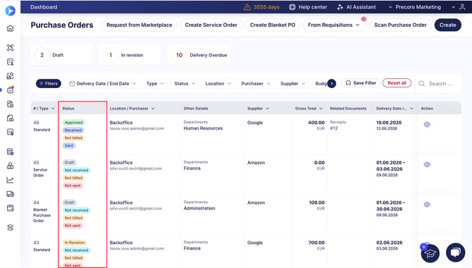Click the search magnifier icon

coord(421,84)
